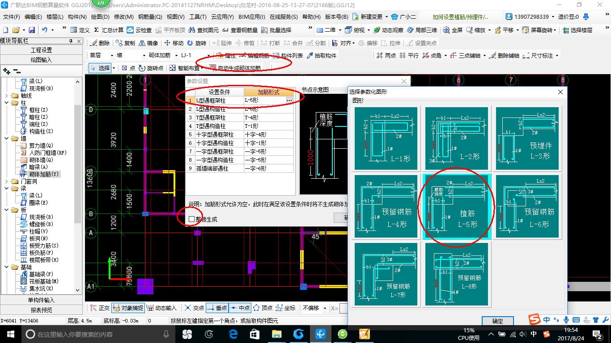
Task: Toggle 对象捕捉 object snap
Action: coord(128,308)
